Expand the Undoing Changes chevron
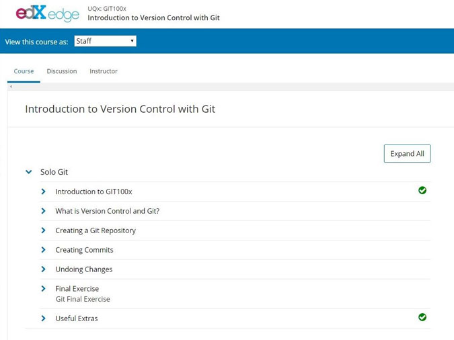454x340 pixels. (44, 269)
